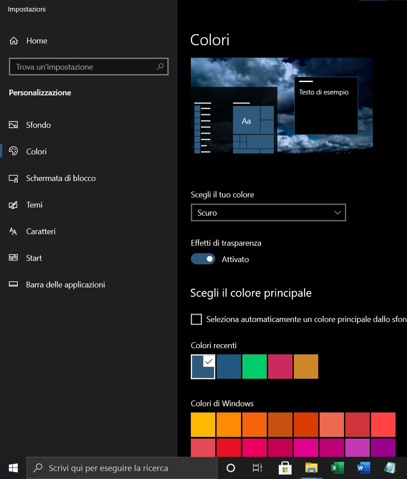Click taskbar search box Scrivi qui
This screenshot has width=407, height=479.
[122, 468]
